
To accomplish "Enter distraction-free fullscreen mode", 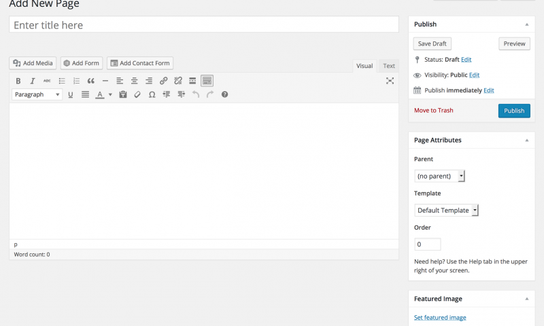I will [x=390, y=81].
